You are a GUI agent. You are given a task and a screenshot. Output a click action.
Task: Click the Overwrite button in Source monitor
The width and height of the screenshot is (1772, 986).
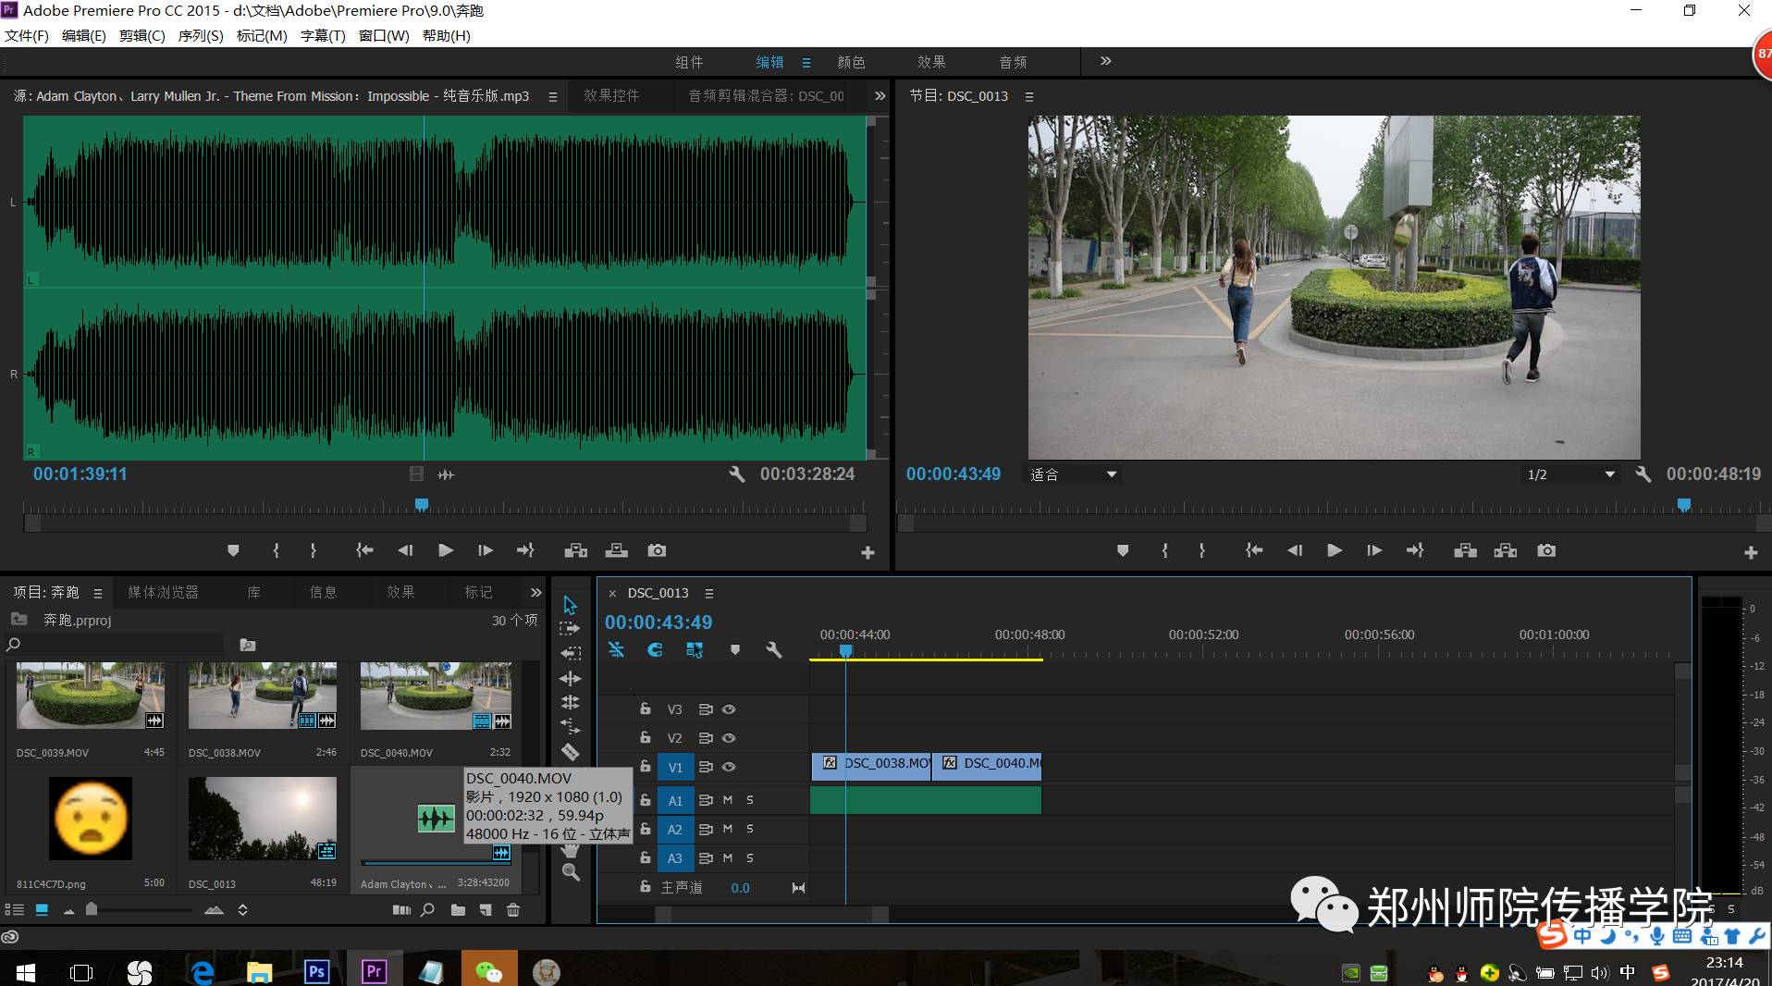[x=617, y=550]
